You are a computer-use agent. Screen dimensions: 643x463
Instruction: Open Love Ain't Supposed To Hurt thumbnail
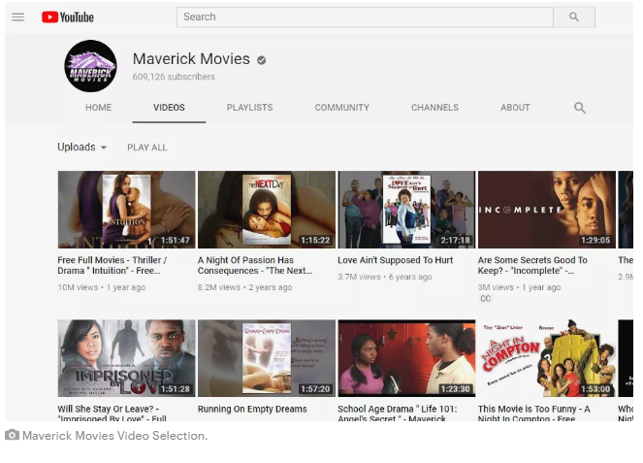click(406, 210)
